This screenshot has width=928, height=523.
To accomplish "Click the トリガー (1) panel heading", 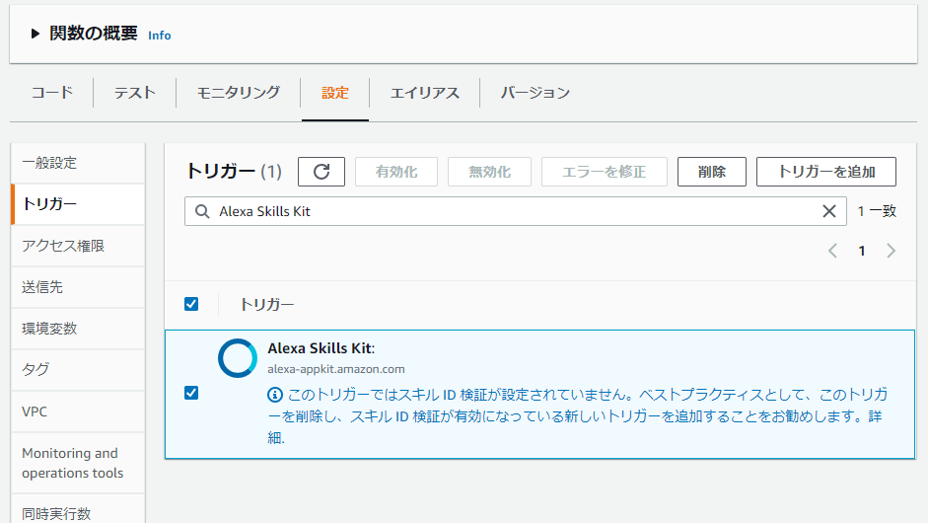I will 234,171.
